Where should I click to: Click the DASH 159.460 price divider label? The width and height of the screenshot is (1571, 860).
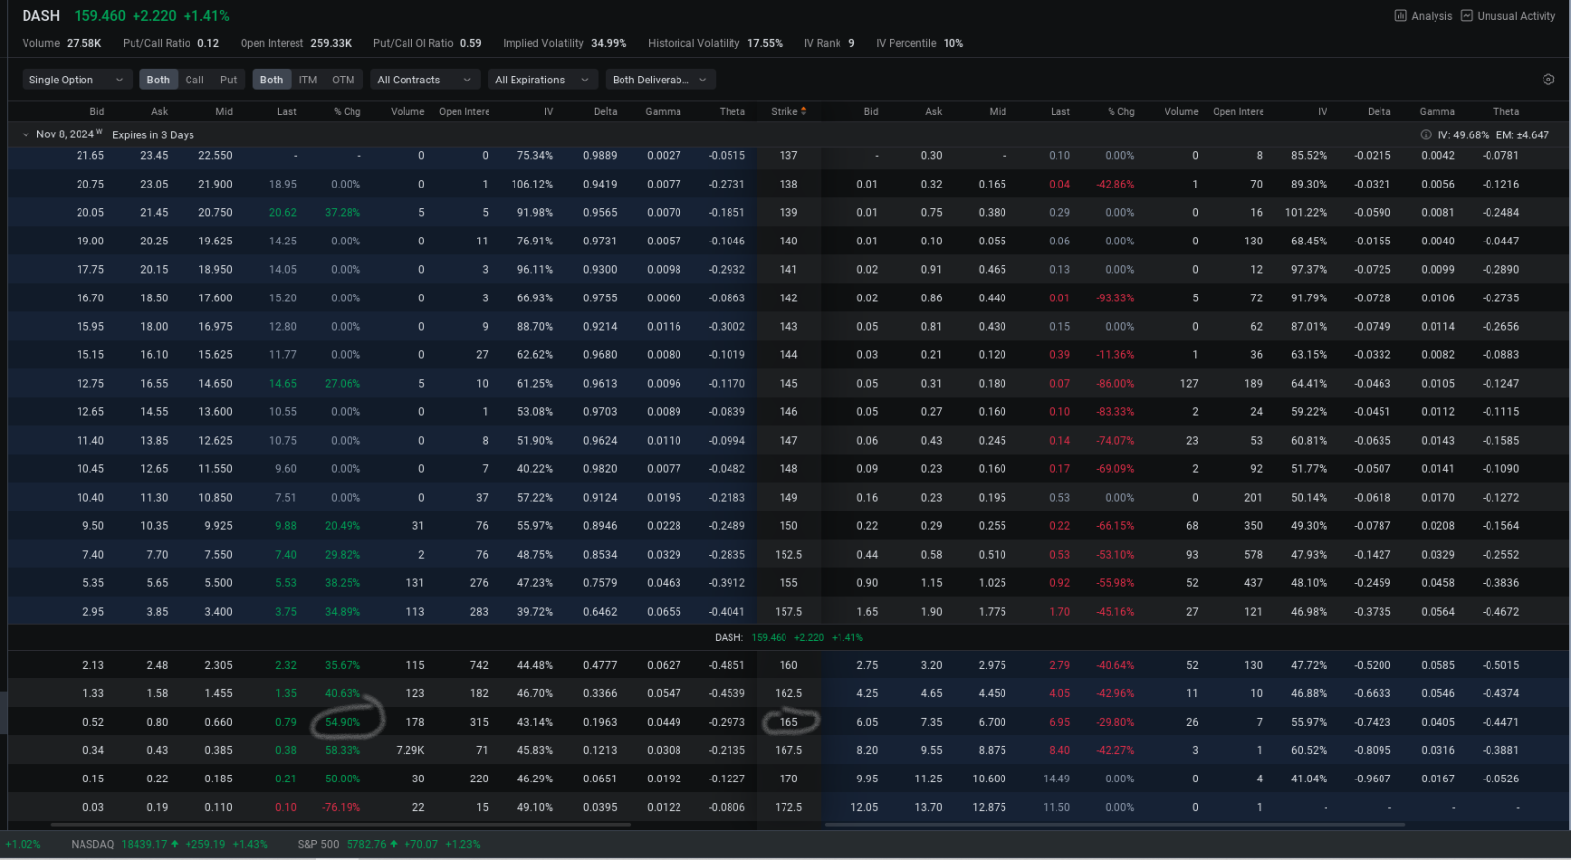(x=788, y=637)
